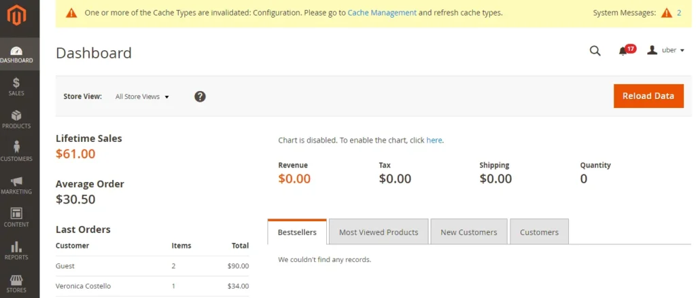The width and height of the screenshot is (696, 298).
Task: Open the Products sidebar menu
Action: coord(17,119)
